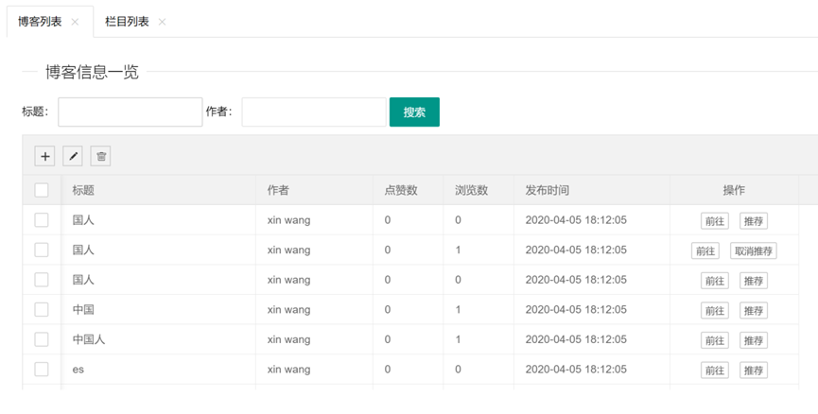Click the add (plus) toolbar icon

(x=45, y=156)
